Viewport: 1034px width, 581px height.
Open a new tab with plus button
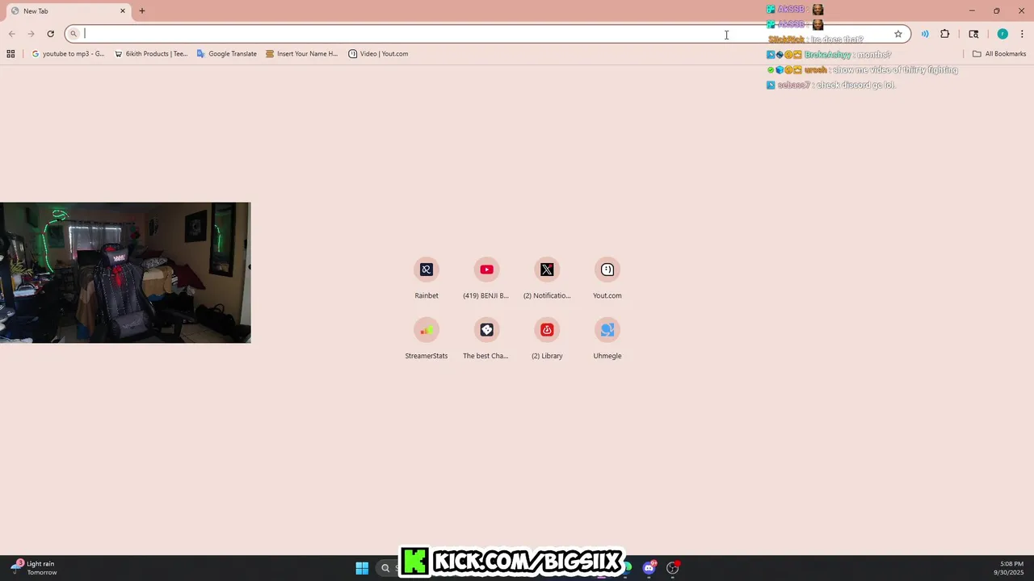point(142,11)
